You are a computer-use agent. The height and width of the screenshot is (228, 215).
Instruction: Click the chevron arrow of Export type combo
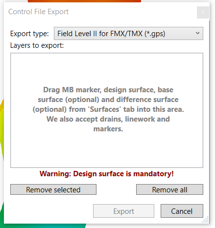[197, 33]
